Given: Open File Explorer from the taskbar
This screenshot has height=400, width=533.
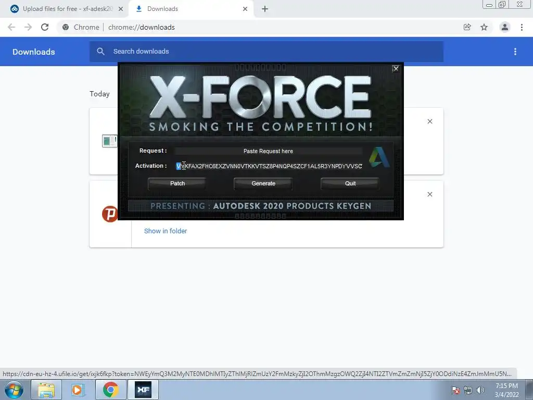Looking at the screenshot, I should [x=46, y=390].
